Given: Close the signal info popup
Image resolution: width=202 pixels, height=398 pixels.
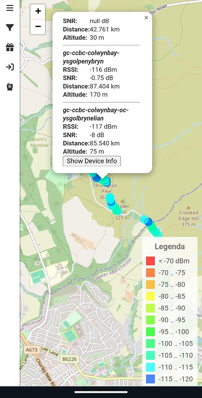Looking at the screenshot, I should pos(146,18).
